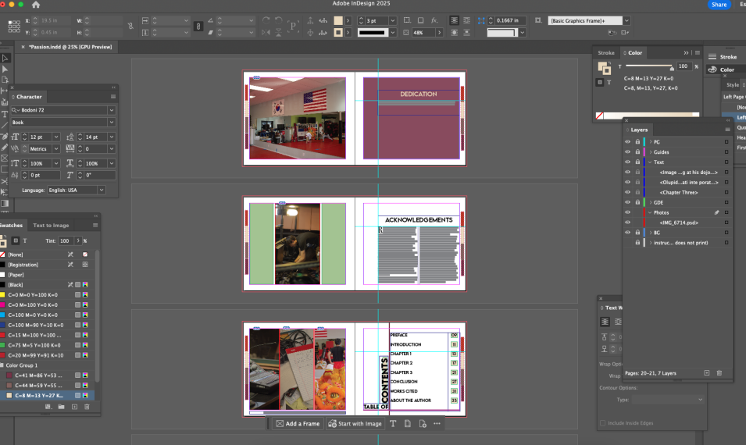
Task: Open the Bodoni 72 font family dropdown
Action: [x=111, y=111]
